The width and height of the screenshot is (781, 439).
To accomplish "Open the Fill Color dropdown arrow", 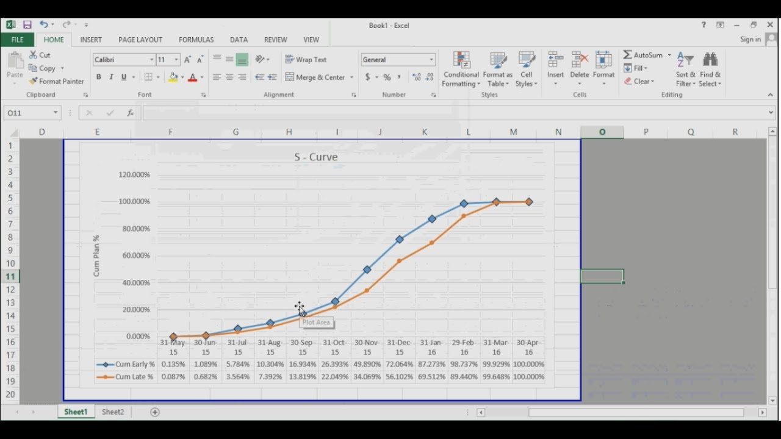I will coord(182,77).
